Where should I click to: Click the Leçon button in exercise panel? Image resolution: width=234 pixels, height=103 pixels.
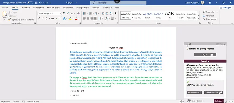[205, 55]
